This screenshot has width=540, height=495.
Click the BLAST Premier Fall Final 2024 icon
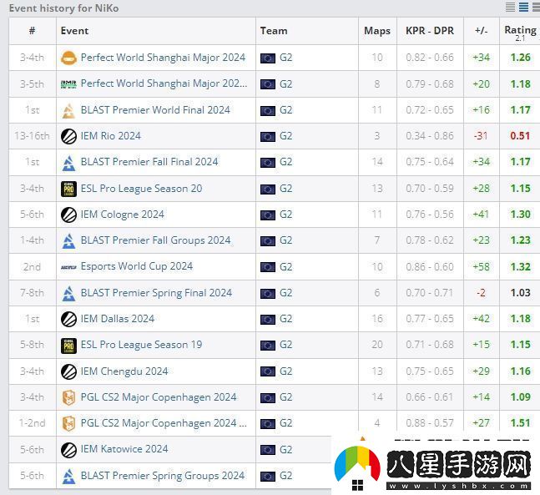click(68, 163)
